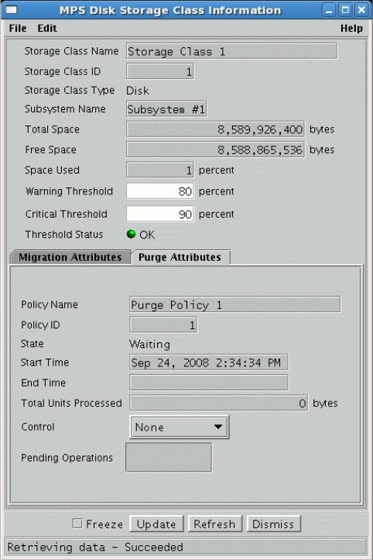The image size is (373, 560).
Task: Click the Update button
Action: point(156,524)
